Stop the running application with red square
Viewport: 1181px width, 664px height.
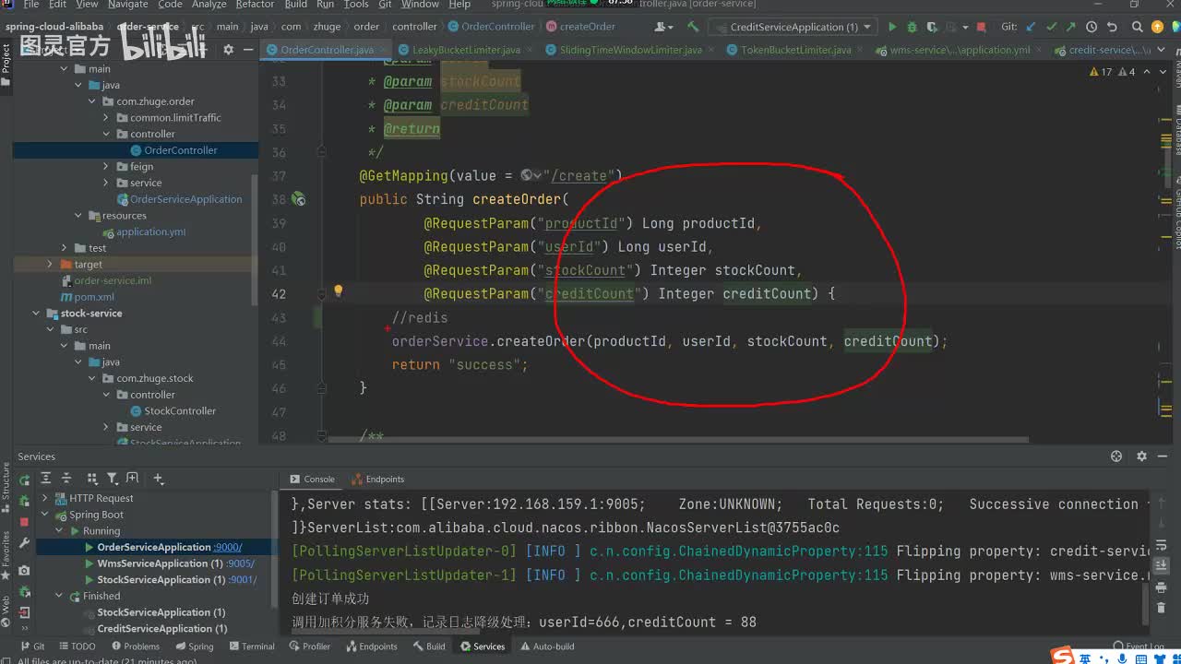[981, 27]
